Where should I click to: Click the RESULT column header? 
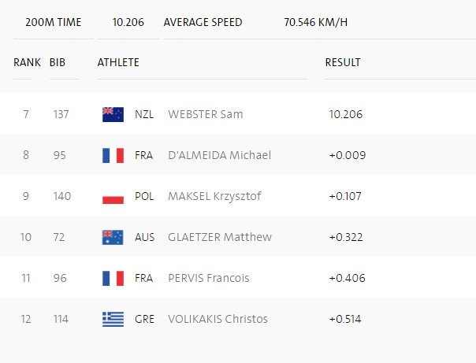tap(343, 62)
